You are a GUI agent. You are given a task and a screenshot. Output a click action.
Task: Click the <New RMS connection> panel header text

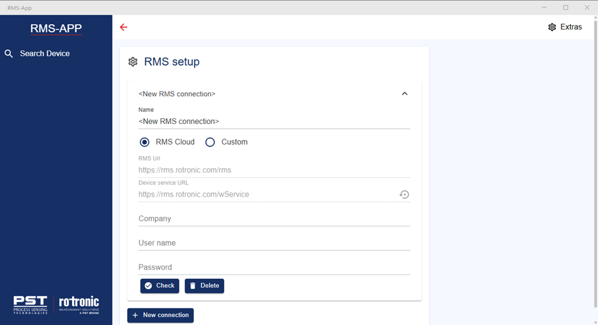pos(177,94)
